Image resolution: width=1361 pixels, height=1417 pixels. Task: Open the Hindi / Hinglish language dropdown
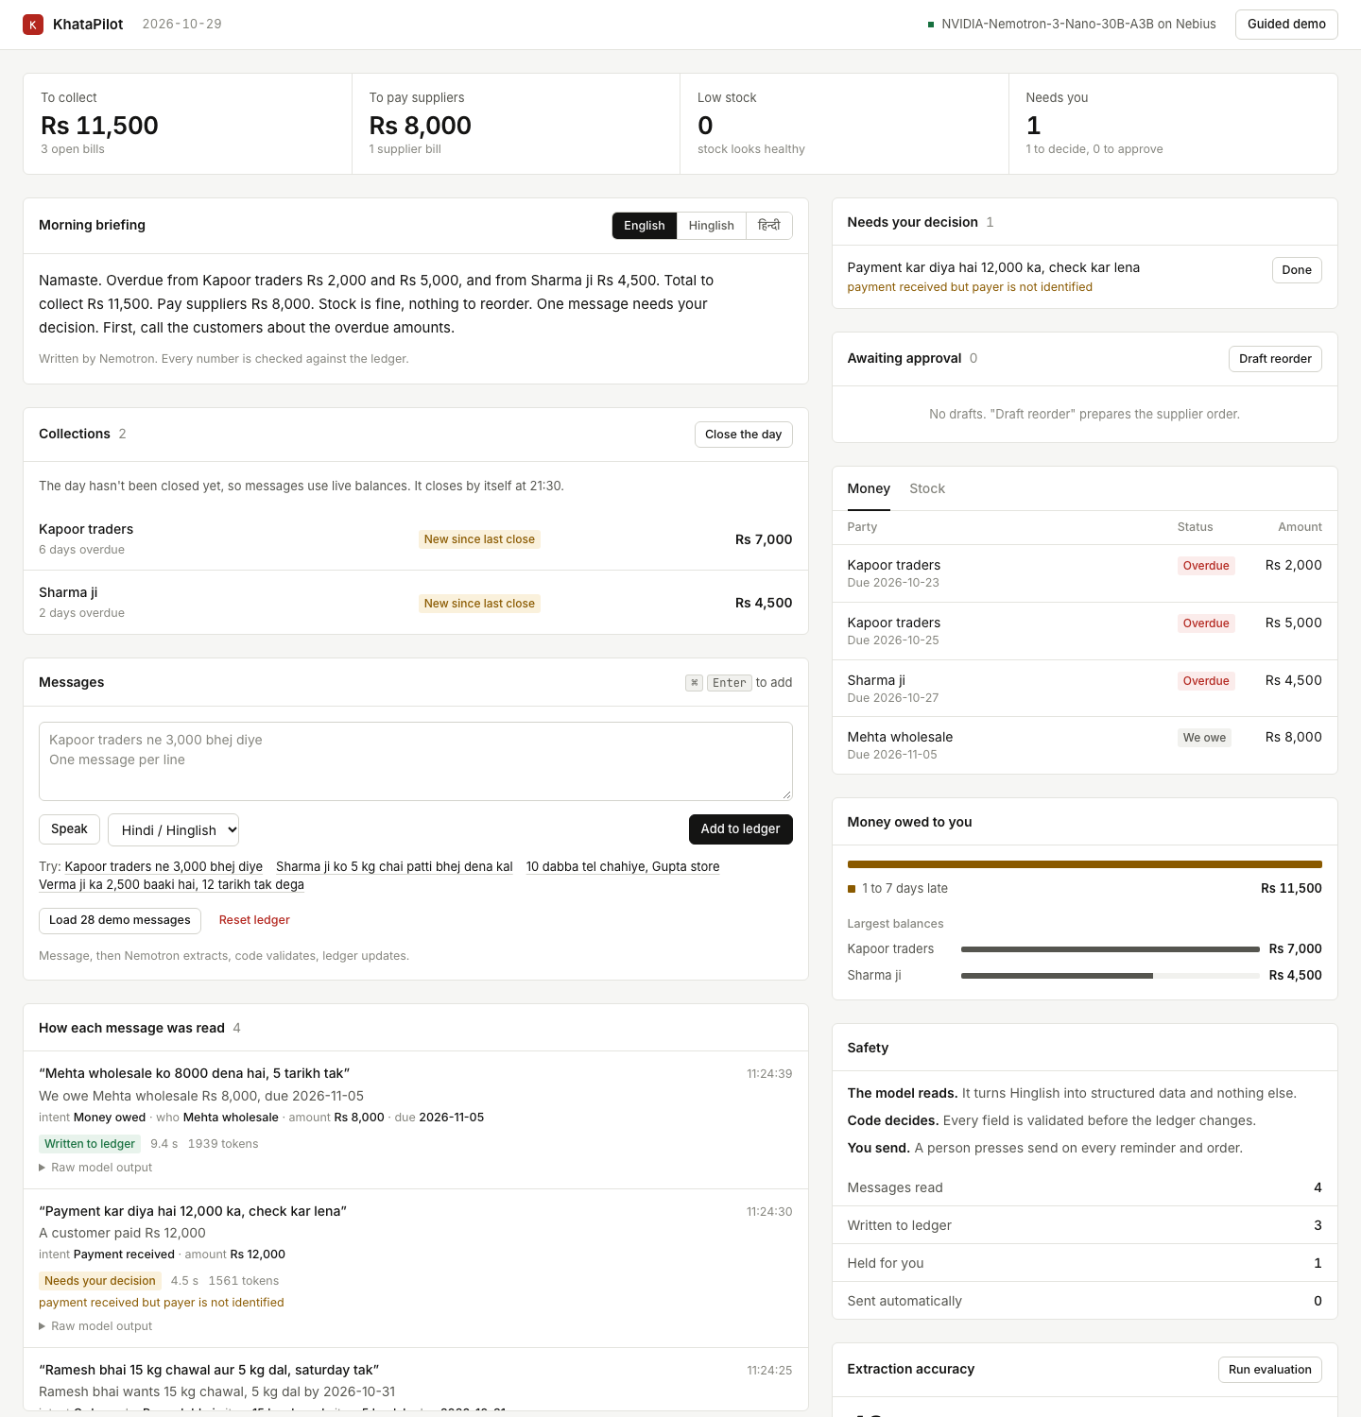174,829
